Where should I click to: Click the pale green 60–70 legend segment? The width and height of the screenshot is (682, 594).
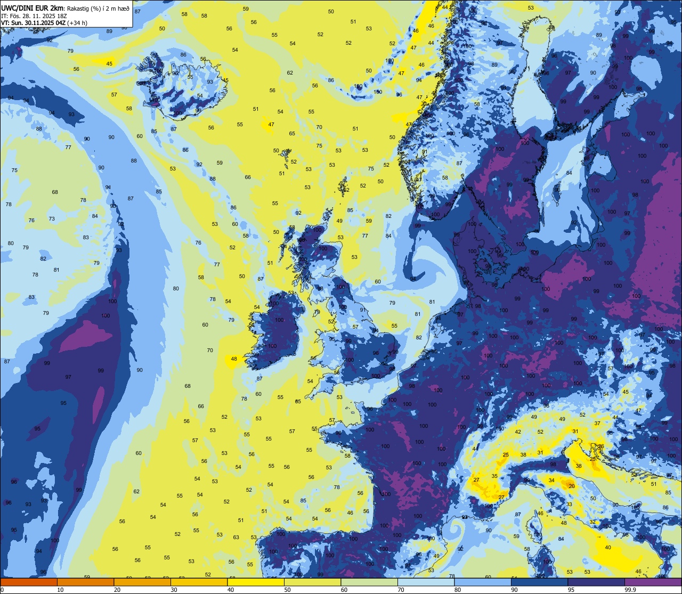tap(369, 582)
